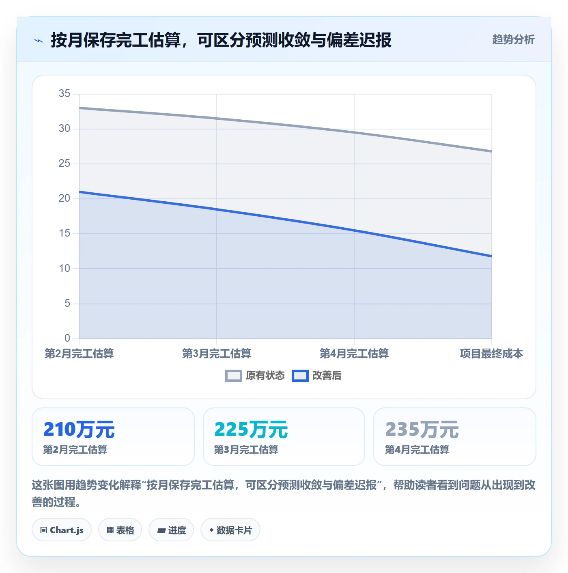Select the 表格 tag chip
This screenshot has height=573, width=568.
pyautogui.click(x=120, y=530)
